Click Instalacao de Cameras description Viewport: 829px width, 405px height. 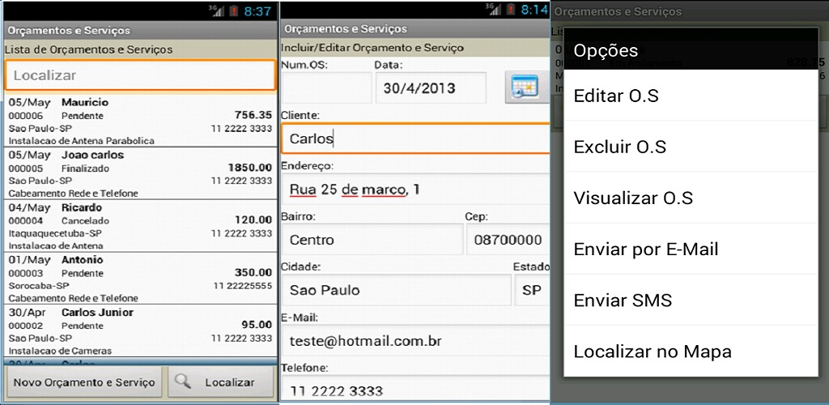click(60, 351)
